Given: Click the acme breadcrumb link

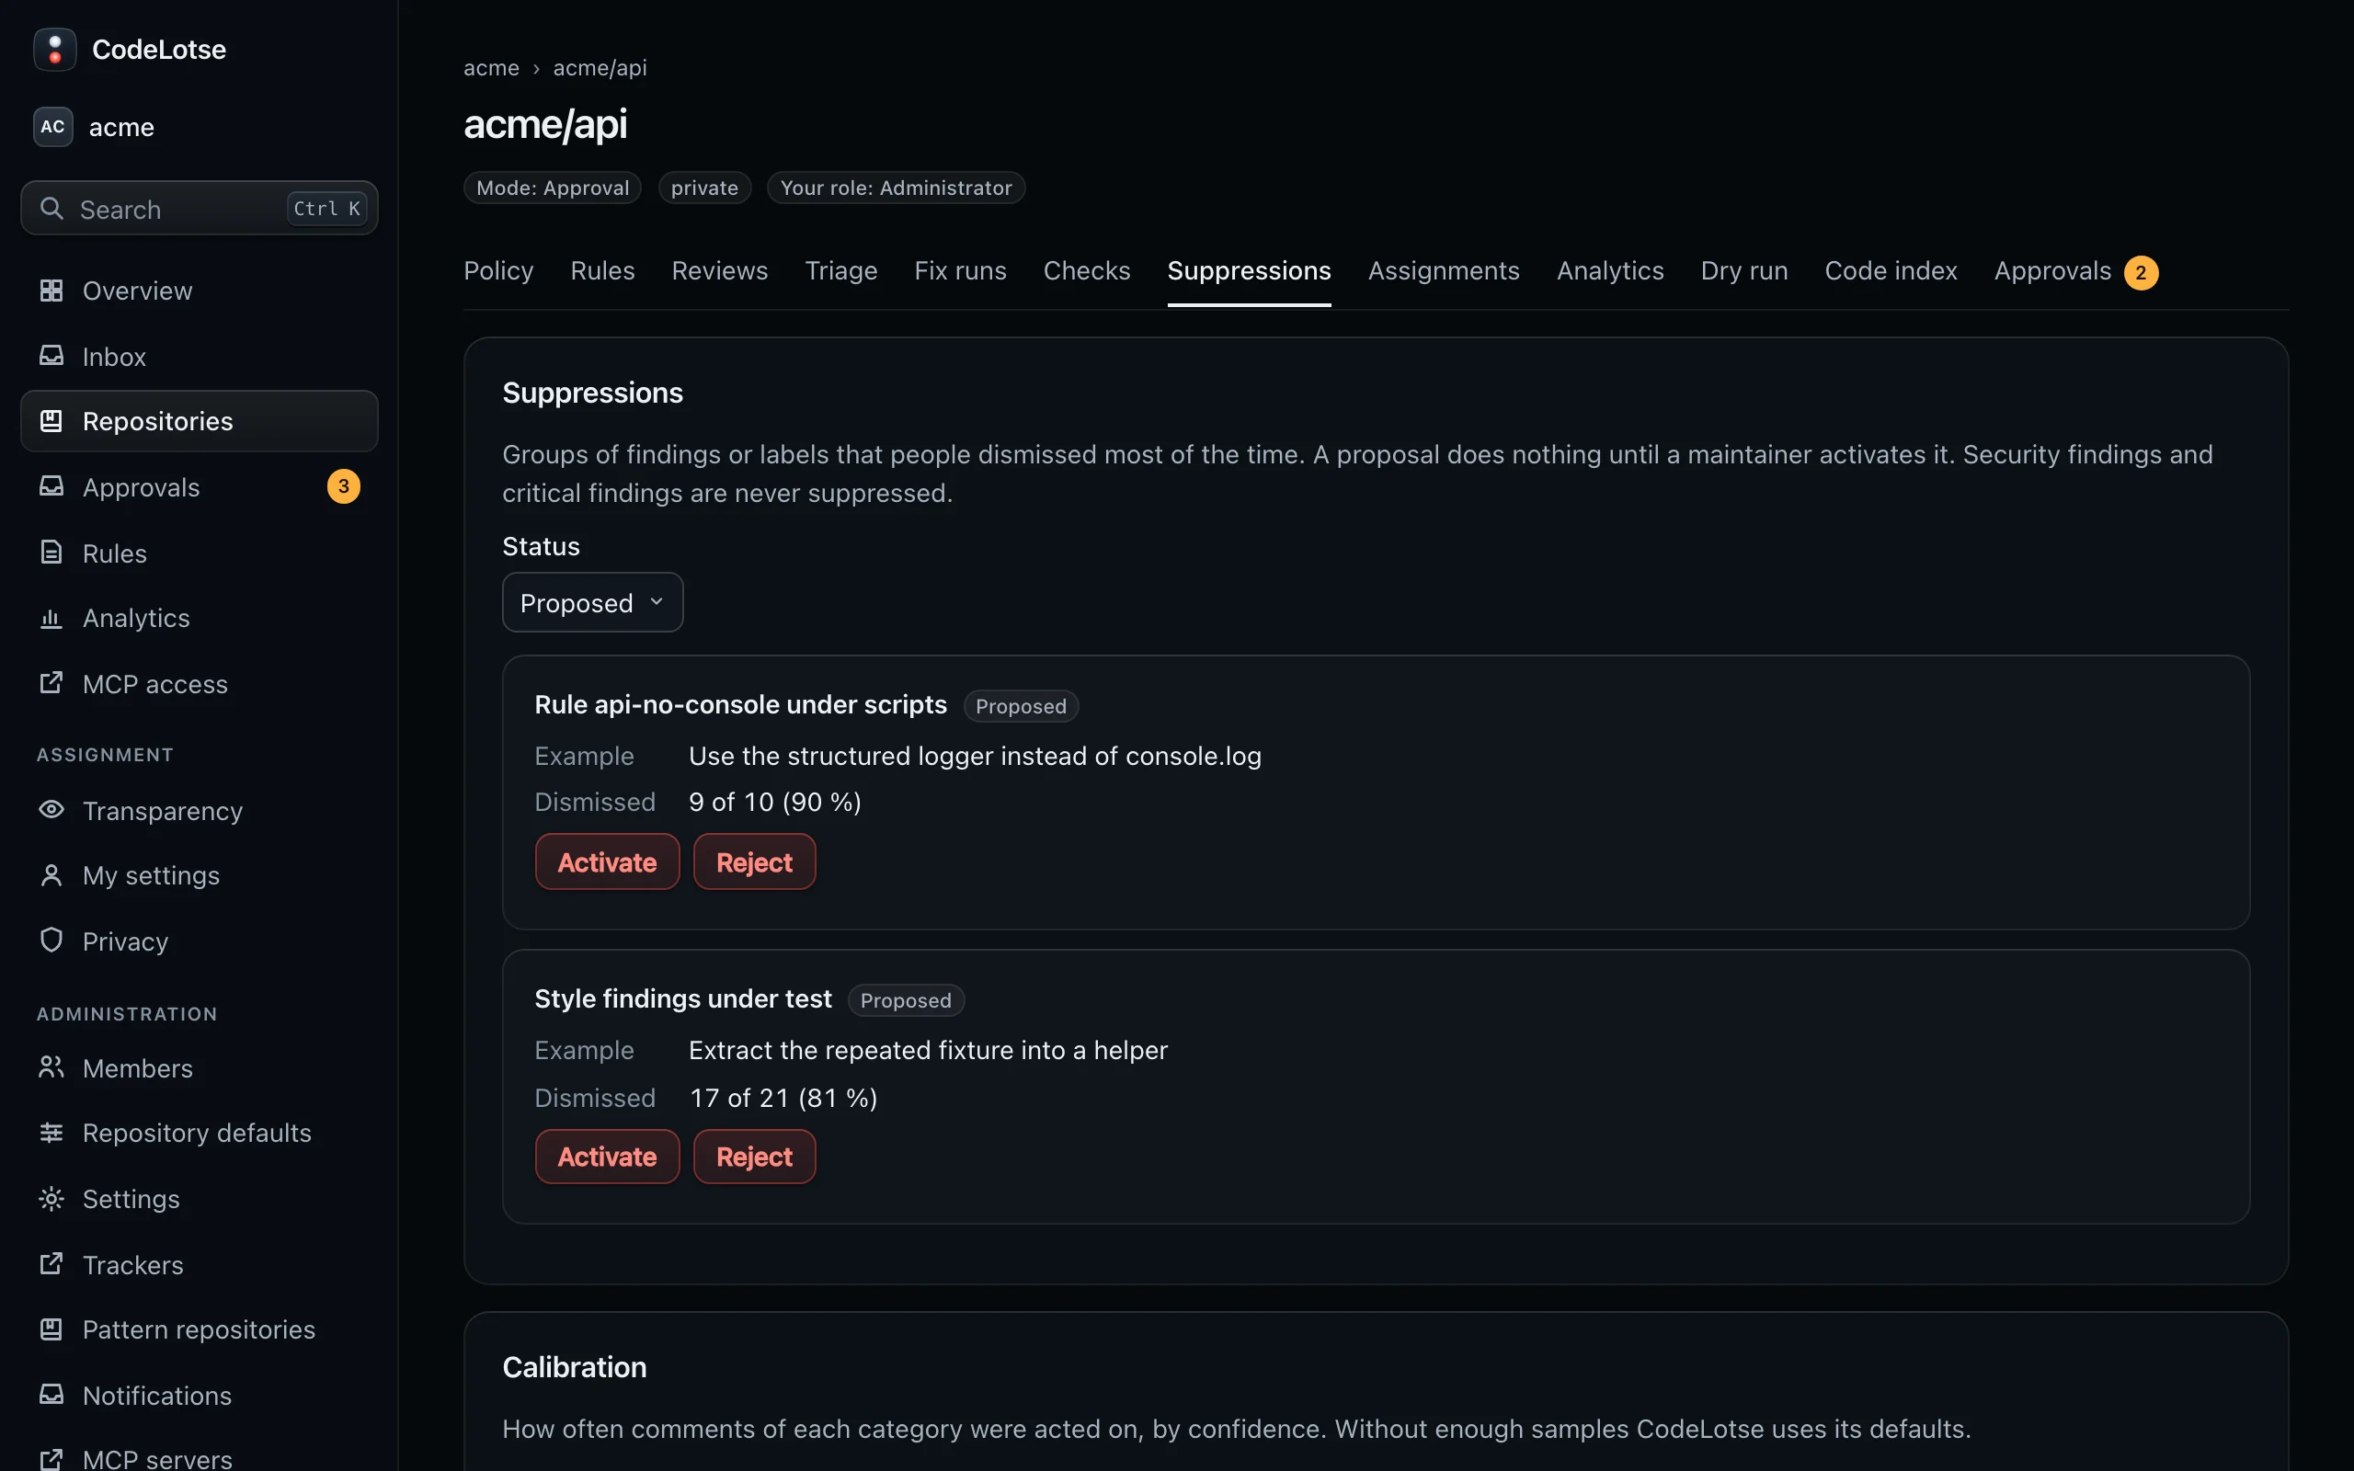Looking at the screenshot, I should [491, 68].
